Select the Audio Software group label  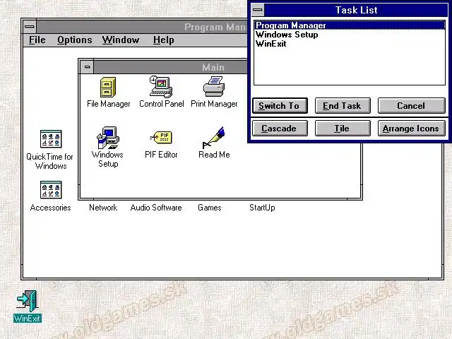tap(156, 208)
